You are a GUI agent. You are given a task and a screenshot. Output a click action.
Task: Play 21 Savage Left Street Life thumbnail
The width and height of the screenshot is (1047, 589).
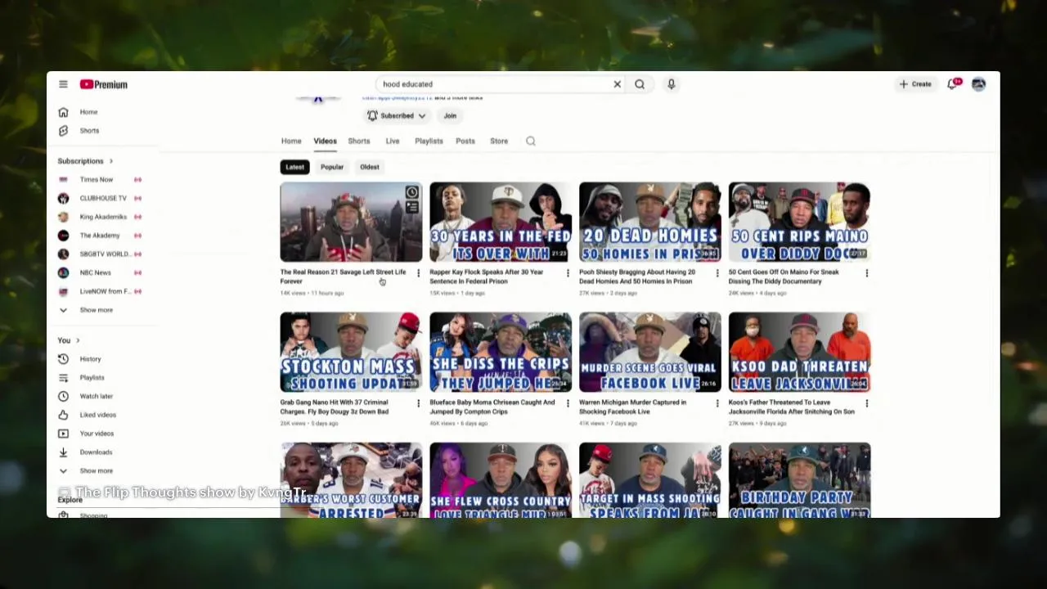pos(351,222)
